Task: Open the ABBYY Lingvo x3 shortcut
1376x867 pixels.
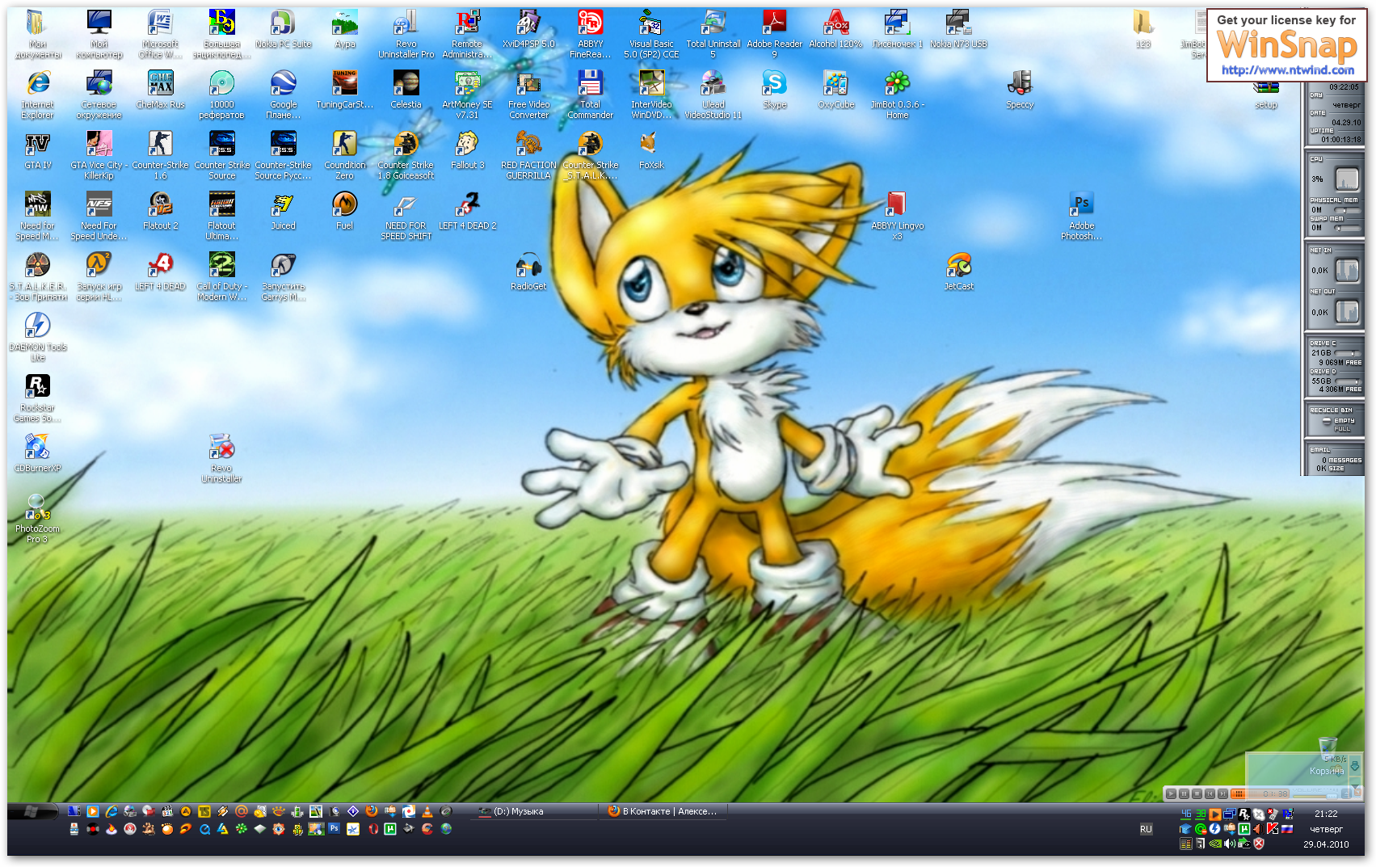Action: (898, 216)
